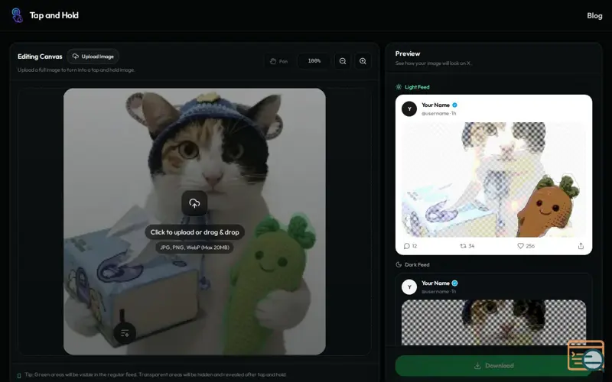Click the cloud upload icon on canvas

click(194, 203)
